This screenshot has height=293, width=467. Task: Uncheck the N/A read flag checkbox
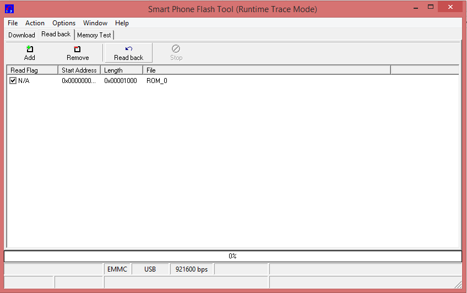point(13,80)
